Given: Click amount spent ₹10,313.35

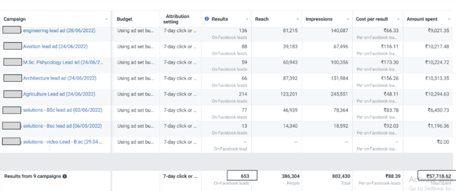Looking at the screenshot, I should pyautogui.click(x=437, y=78).
